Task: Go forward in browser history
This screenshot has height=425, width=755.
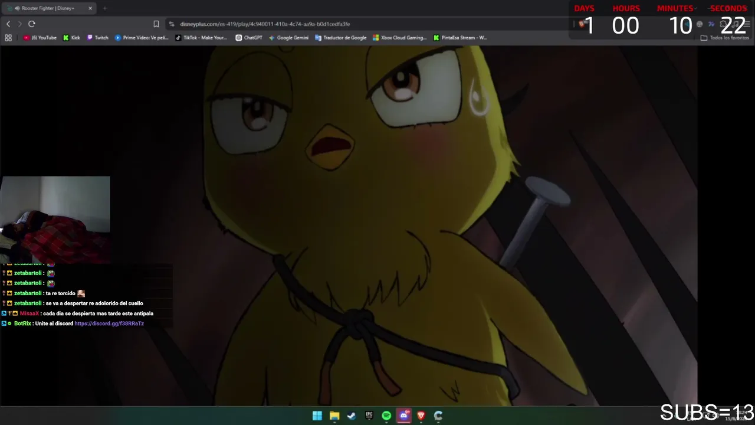Action: click(19, 24)
